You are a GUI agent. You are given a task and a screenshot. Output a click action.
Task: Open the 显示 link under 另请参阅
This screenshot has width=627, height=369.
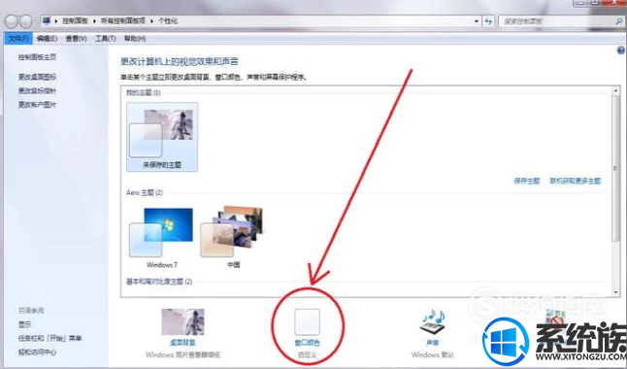coord(24,324)
